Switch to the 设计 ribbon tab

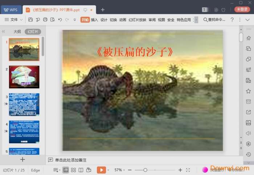click(x=104, y=20)
